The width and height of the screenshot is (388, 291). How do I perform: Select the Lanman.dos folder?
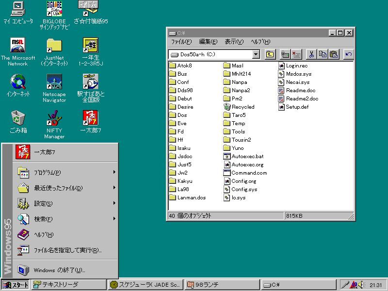(x=188, y=198)
